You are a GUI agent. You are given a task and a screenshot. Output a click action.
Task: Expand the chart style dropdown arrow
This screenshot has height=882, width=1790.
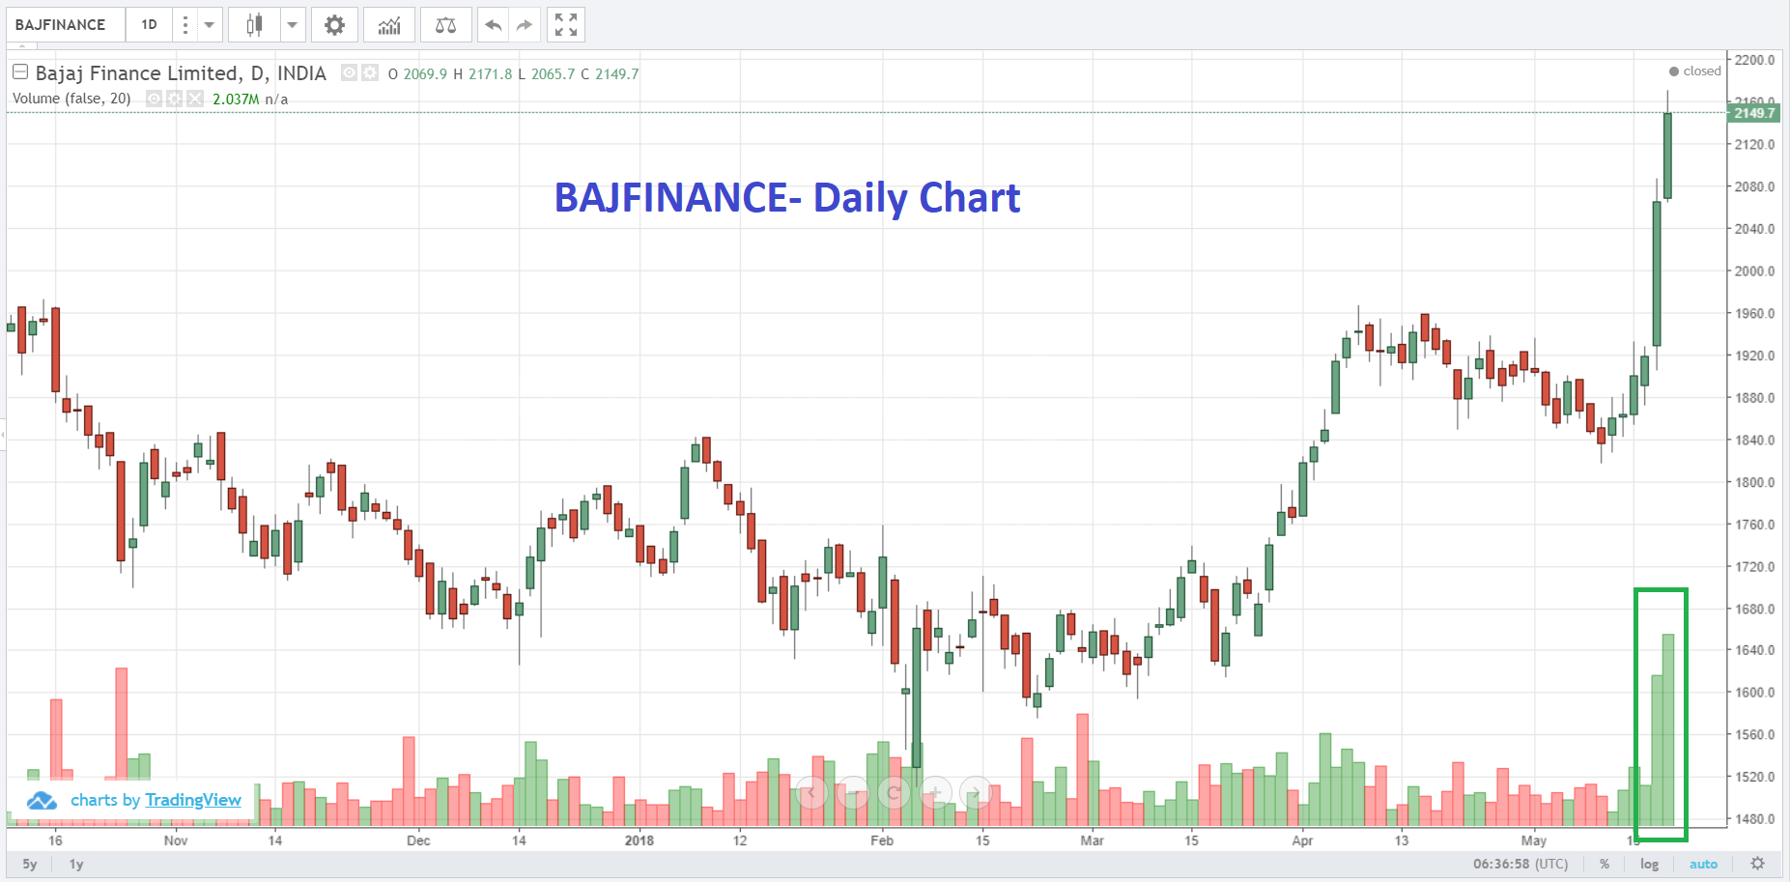tap(293, 25)
